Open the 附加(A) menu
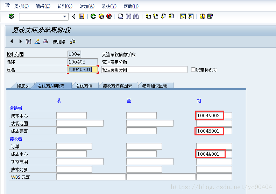Image resolution: width=276 pixels, height=194 pixels. coord(87,6)
